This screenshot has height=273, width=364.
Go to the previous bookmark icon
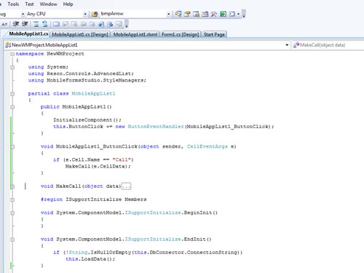pos(66,24)
